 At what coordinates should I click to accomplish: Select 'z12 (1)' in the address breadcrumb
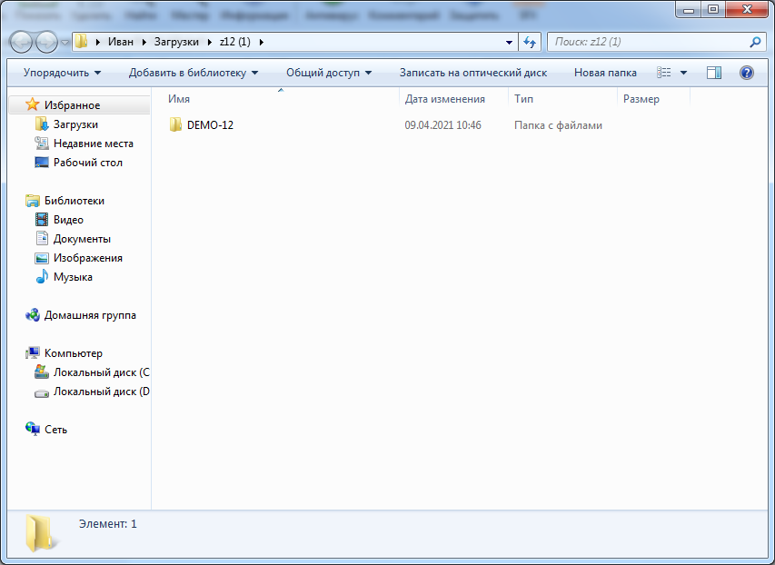(234, 42)
